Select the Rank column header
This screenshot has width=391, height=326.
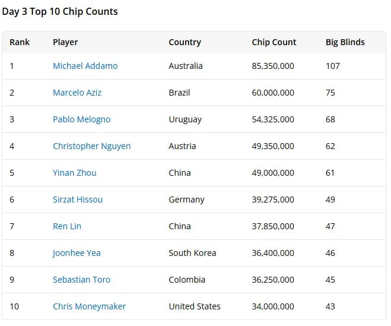click(x=20, y=42)
